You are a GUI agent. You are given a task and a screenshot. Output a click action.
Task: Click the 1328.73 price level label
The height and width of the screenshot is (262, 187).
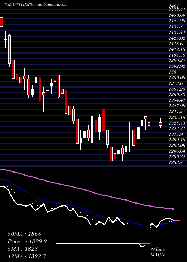[x=177, y=123]
